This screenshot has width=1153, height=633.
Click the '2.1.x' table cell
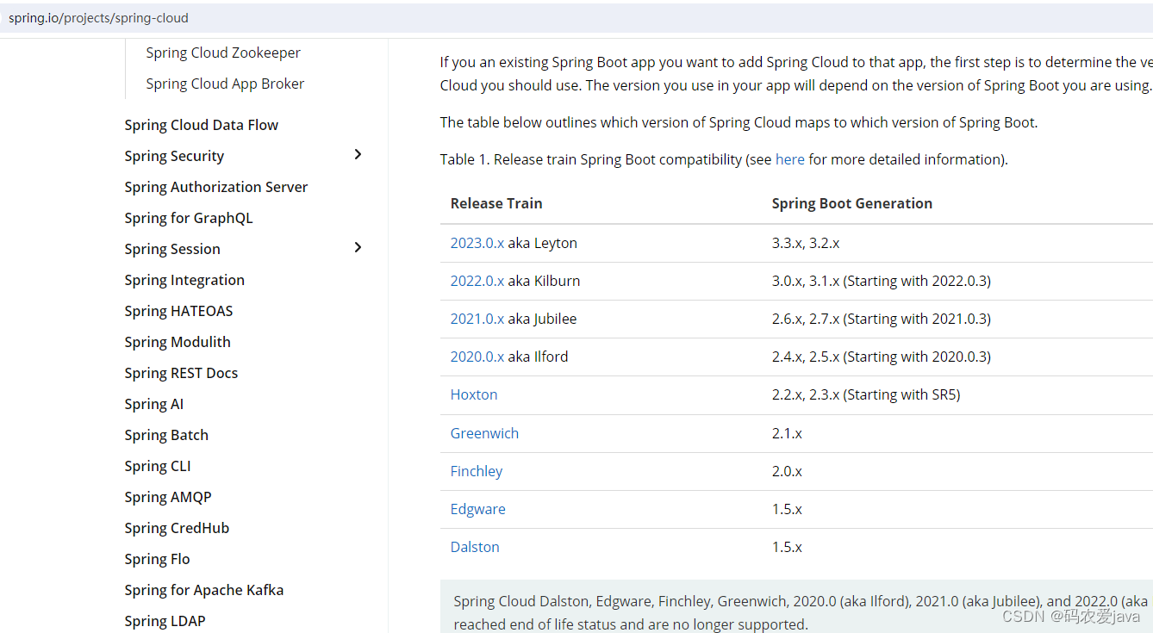point(787,433)
